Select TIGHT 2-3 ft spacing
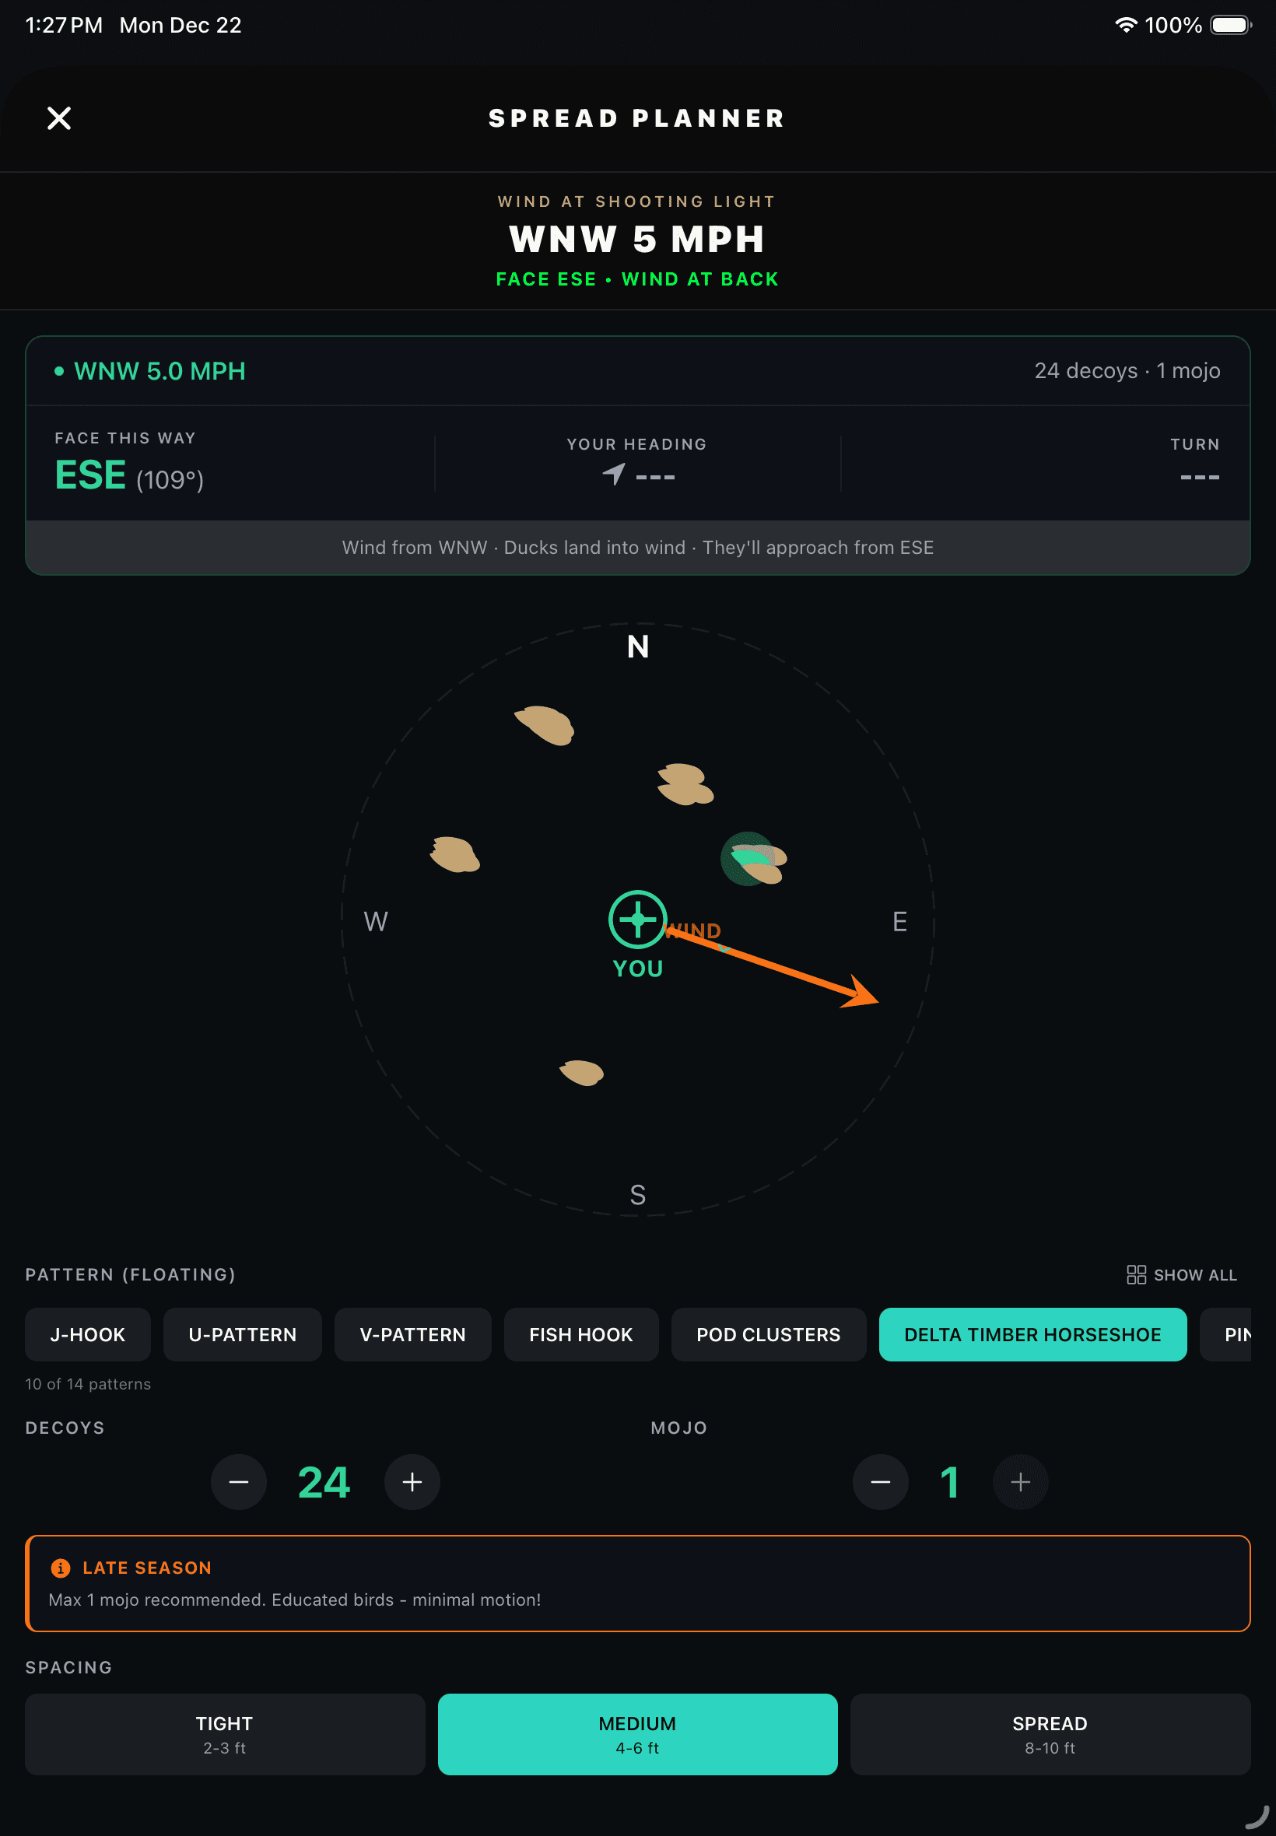This screenshot has height=1836, width=1276. click(225, 1733)
